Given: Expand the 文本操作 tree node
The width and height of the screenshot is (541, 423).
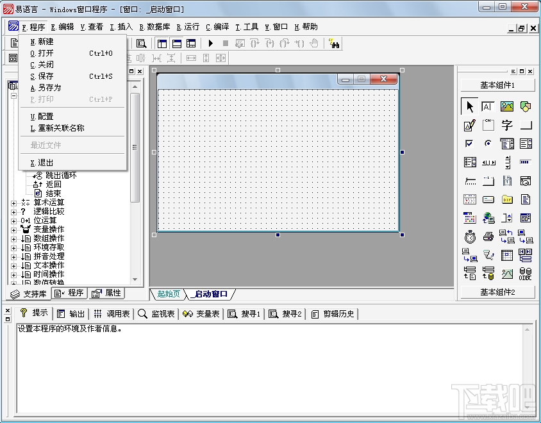Looking at the screenshot, I should tap(14, 265).
